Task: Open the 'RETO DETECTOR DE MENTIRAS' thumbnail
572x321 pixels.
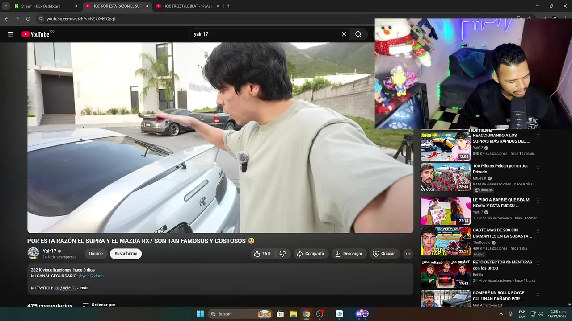Action: point(446,273)
